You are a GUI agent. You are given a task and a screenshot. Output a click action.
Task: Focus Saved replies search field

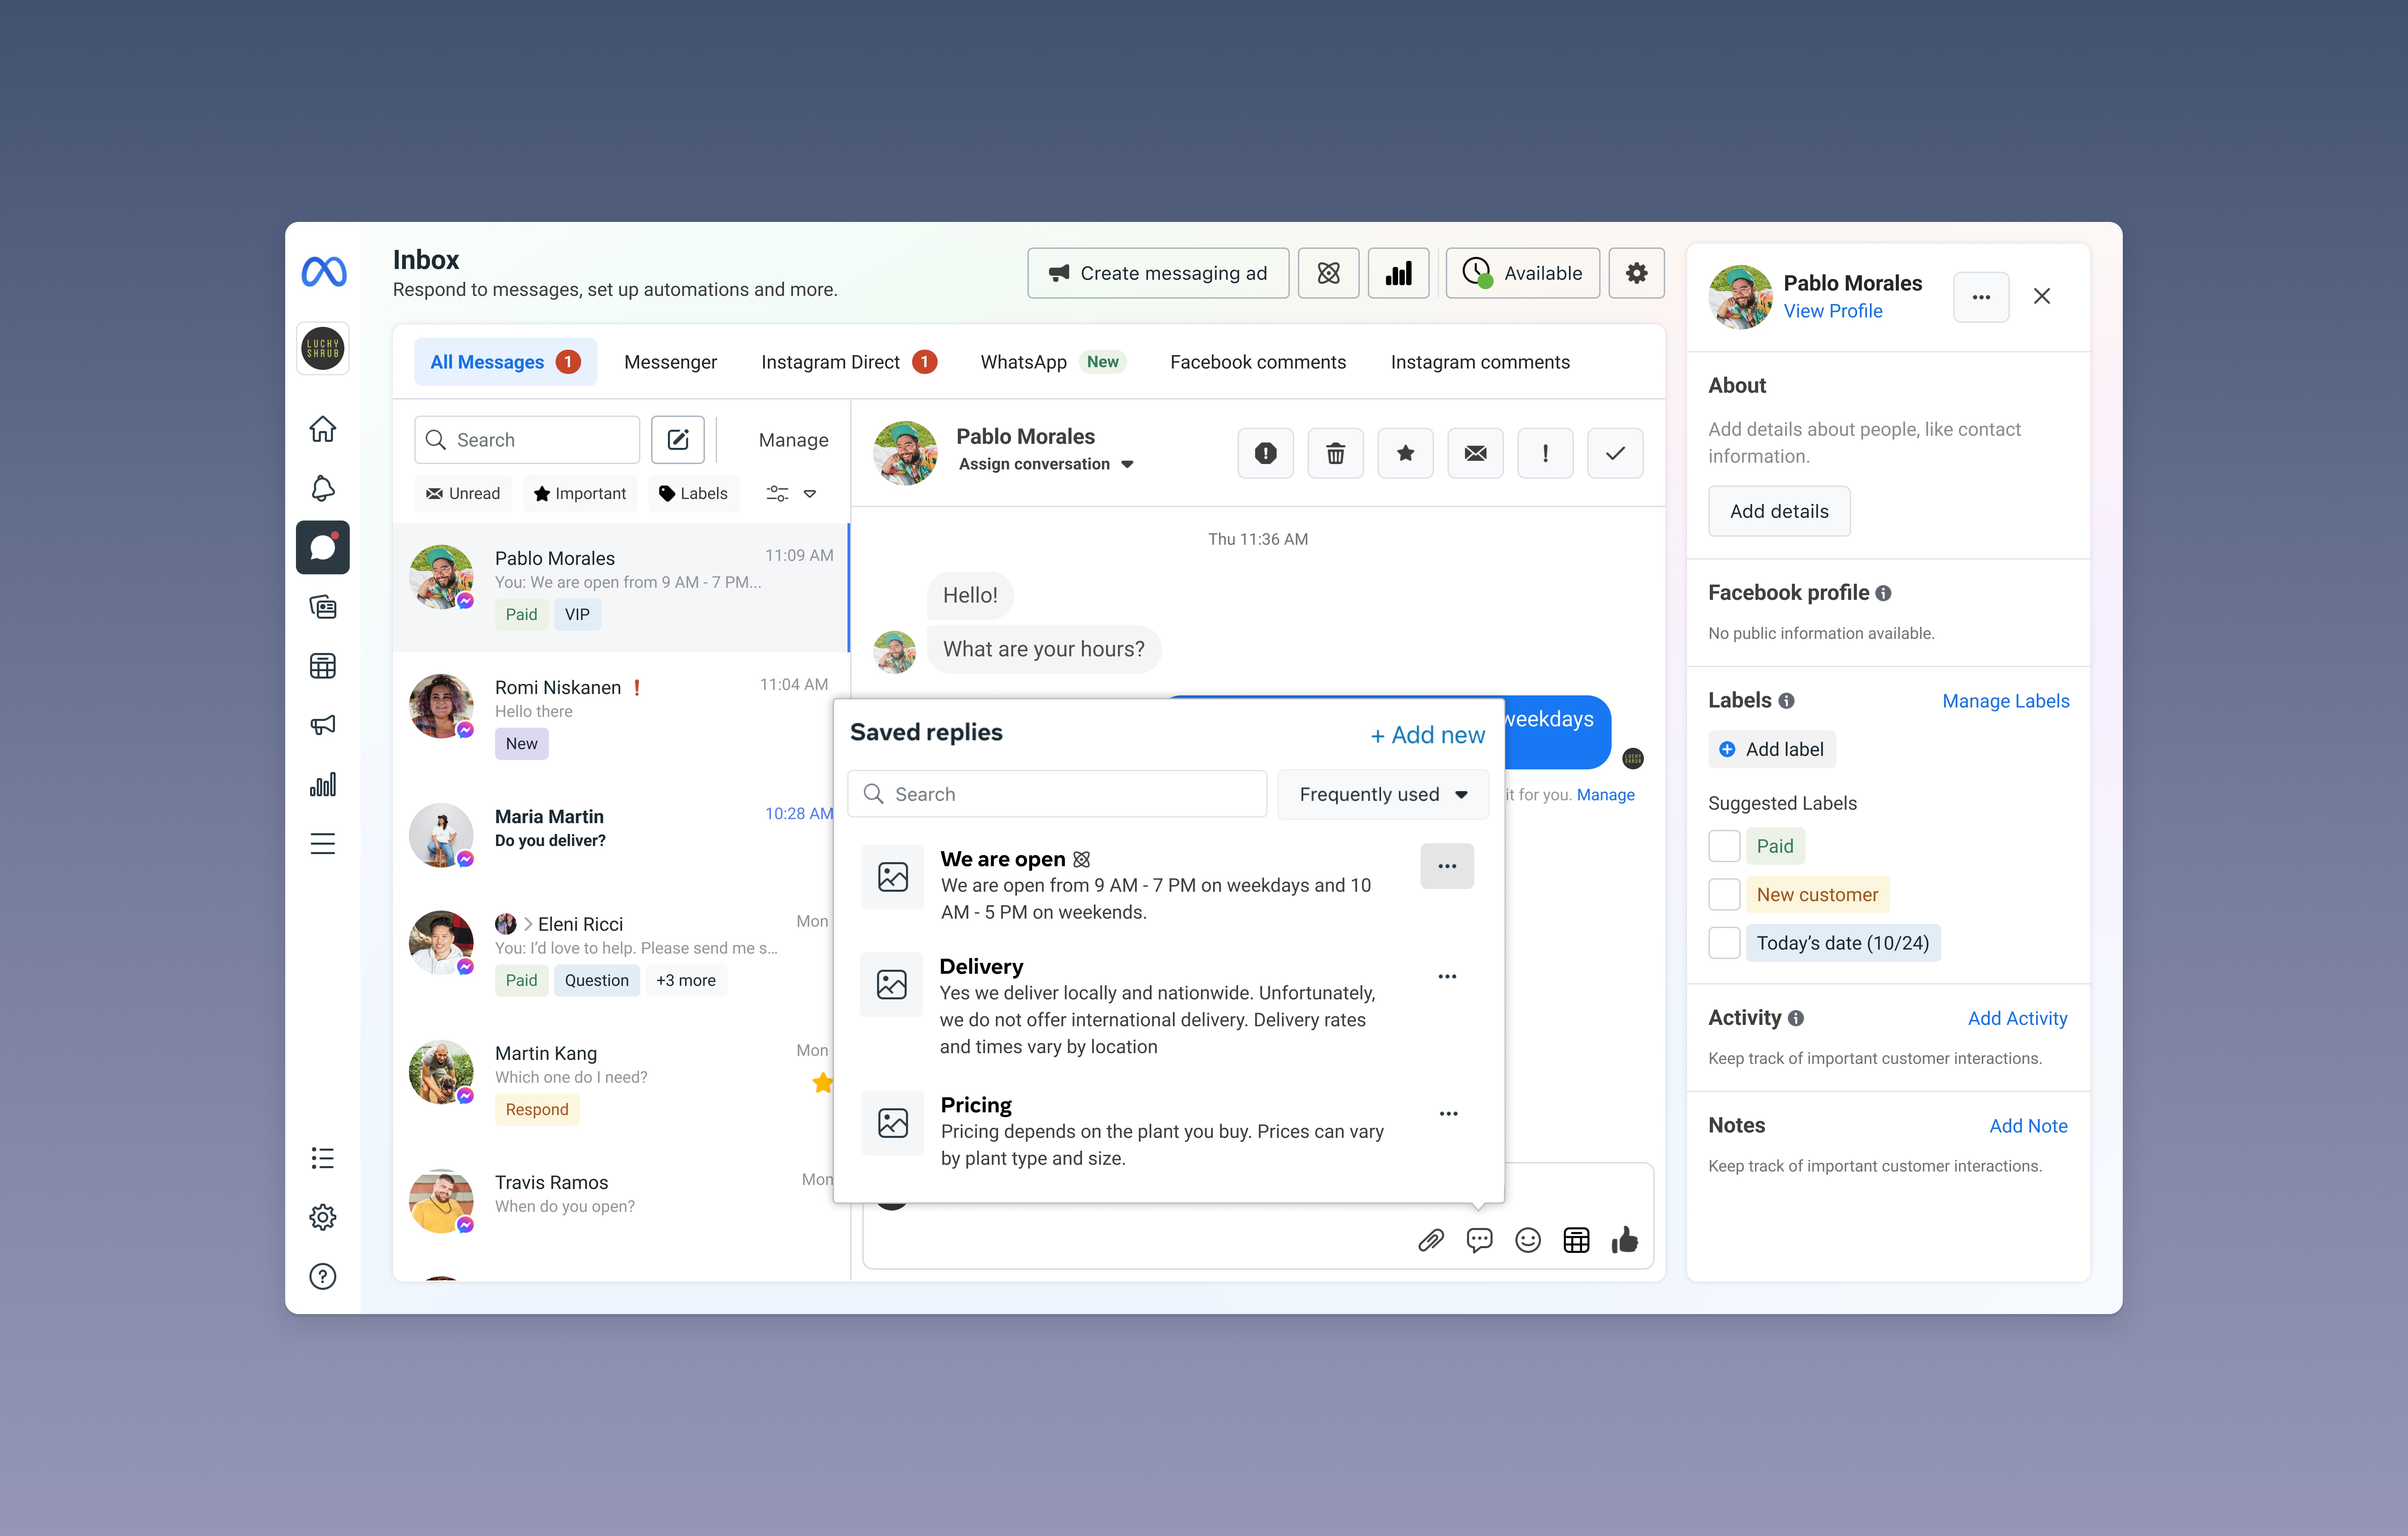pyautogui.click(x=1057, y=794)
